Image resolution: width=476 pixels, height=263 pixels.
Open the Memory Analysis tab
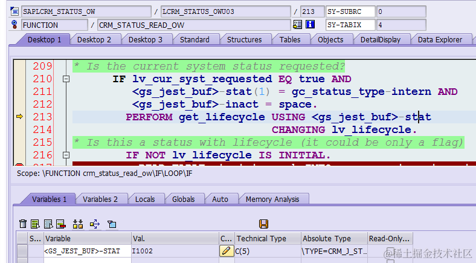point(272,200)
